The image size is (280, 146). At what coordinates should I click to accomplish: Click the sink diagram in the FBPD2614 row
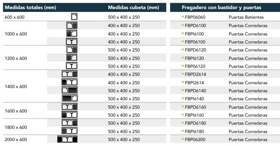pyautogui.click(x=70, y=74)
